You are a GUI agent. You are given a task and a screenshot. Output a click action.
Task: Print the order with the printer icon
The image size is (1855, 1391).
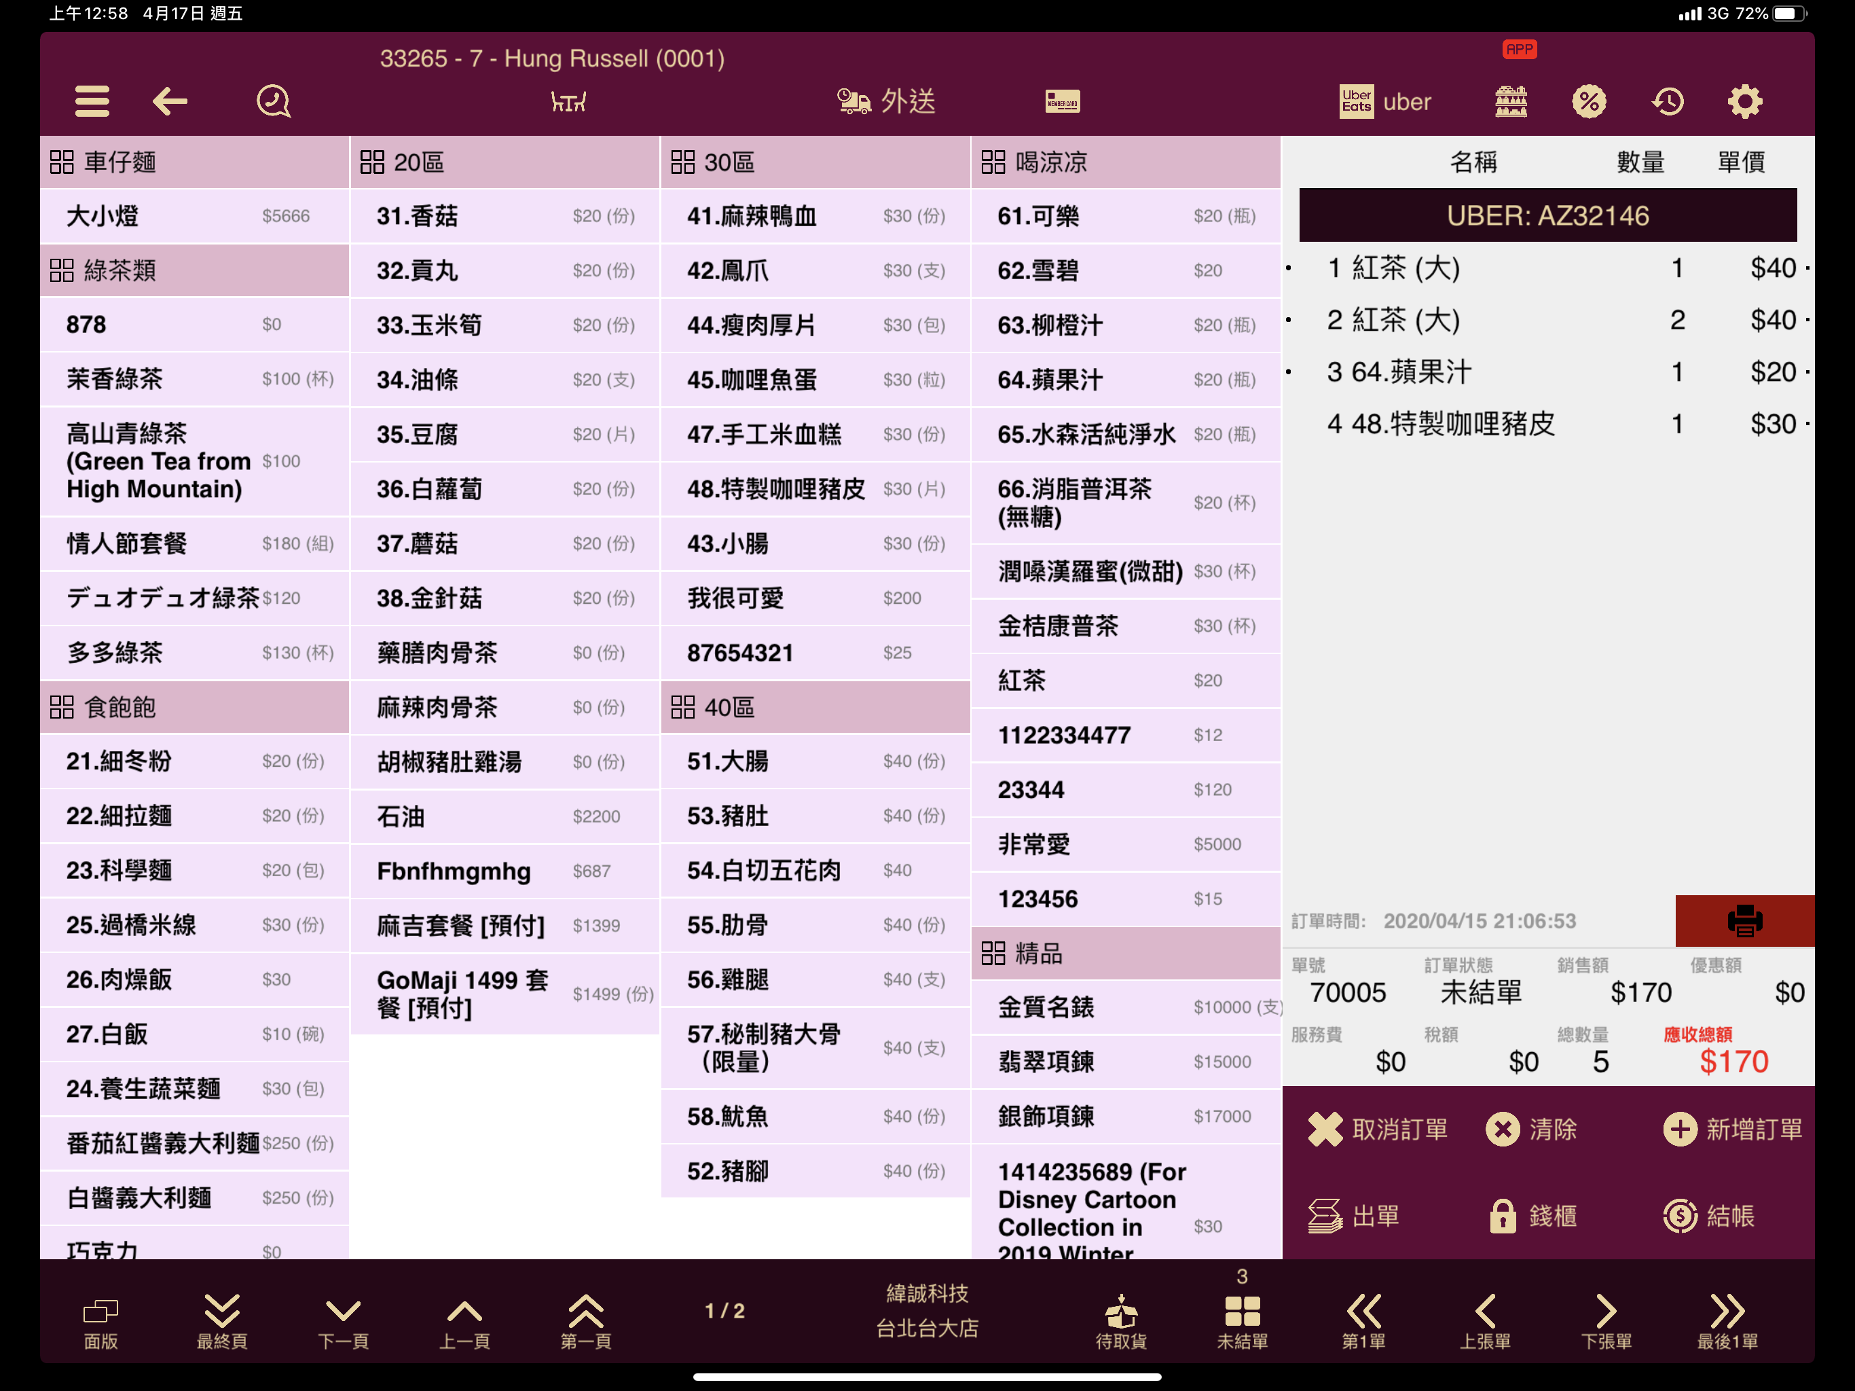click(1744, 920)
